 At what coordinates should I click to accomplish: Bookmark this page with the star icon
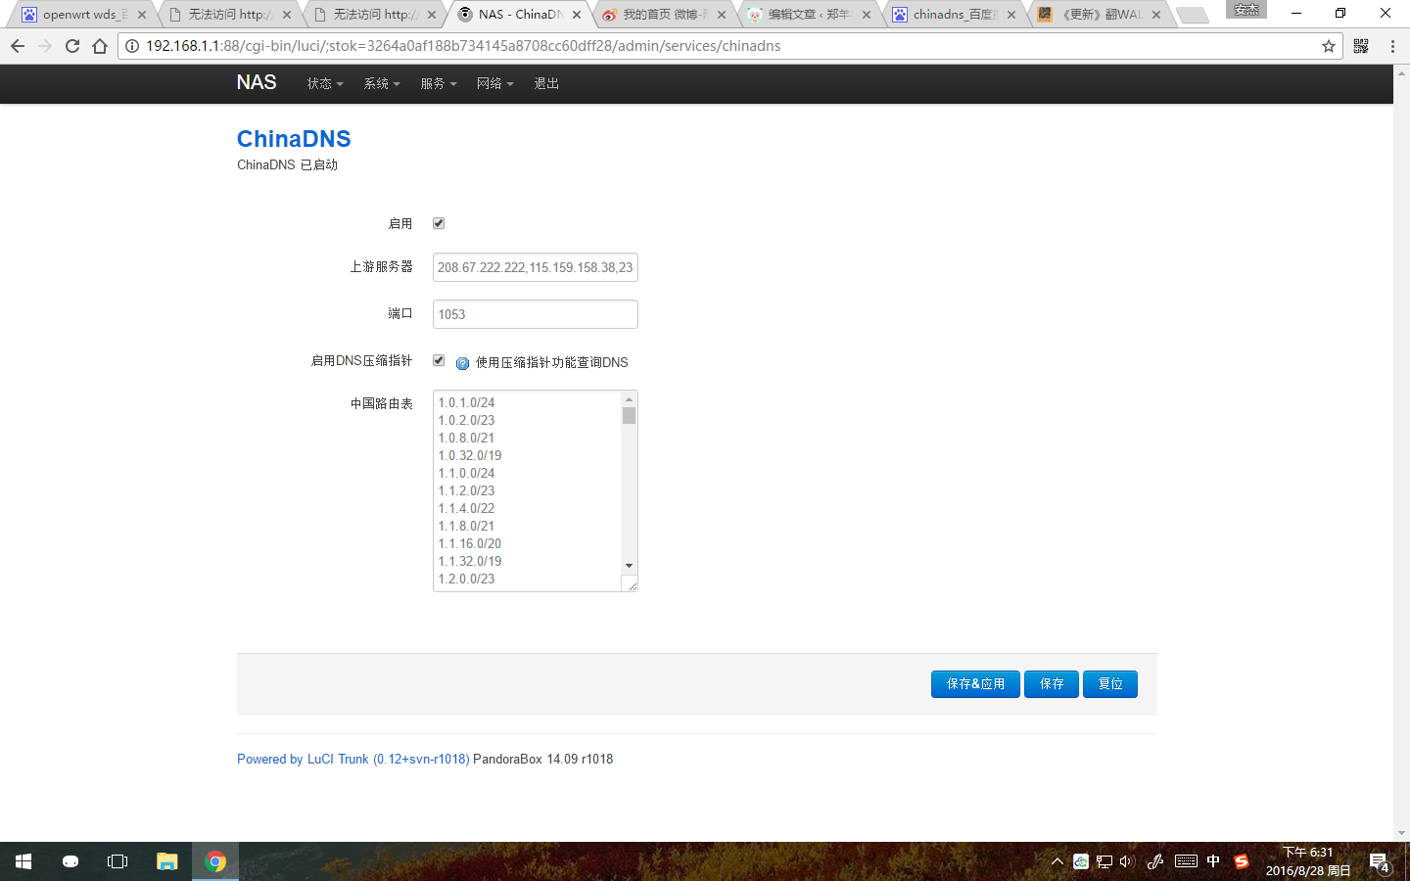pos(1329,46)
